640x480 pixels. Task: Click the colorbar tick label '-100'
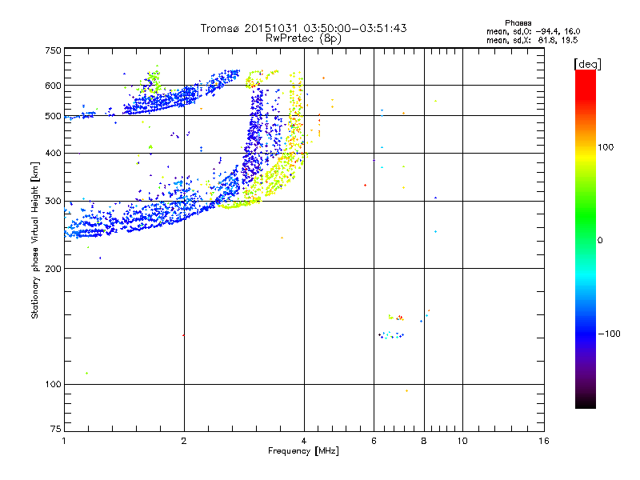click(609, 334)
